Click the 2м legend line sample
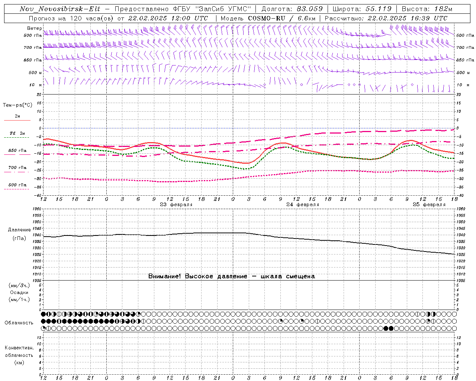The image size is (476, 381). 17,120
